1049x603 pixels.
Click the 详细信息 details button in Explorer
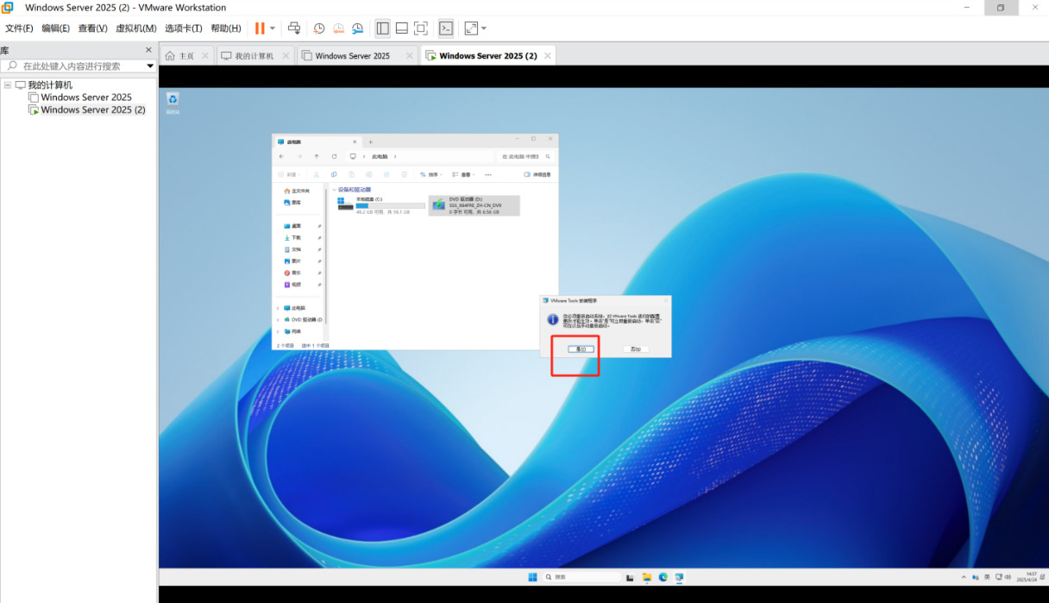[x=538, y=174]
